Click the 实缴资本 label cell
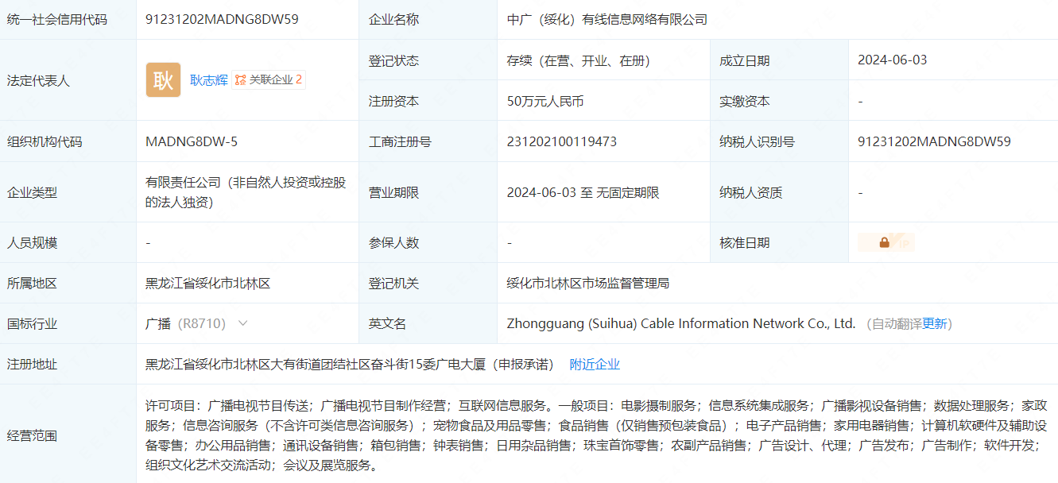This screenshot has width=1058, height=483. (x=779, y=102)
